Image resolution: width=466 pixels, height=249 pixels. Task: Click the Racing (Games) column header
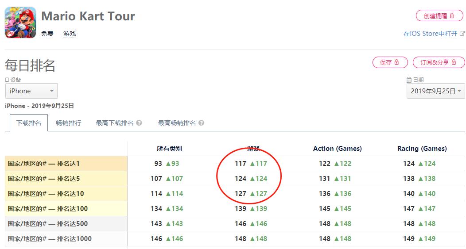422,149
